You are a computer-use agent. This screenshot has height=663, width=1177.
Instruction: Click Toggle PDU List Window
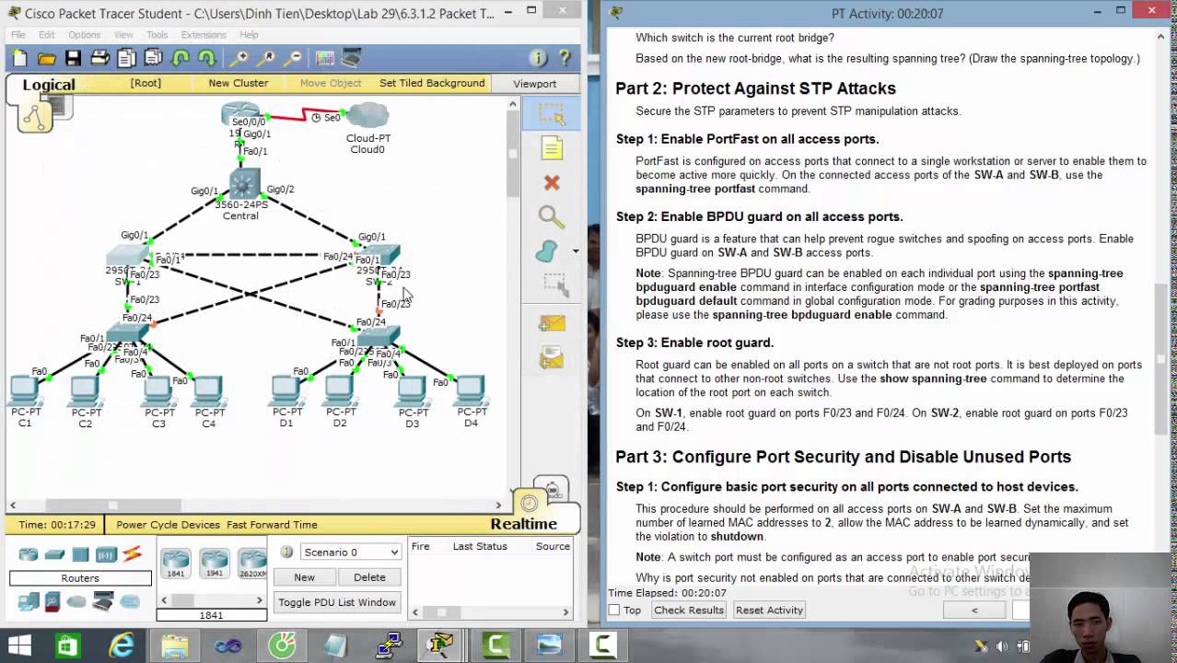(337, 602)
